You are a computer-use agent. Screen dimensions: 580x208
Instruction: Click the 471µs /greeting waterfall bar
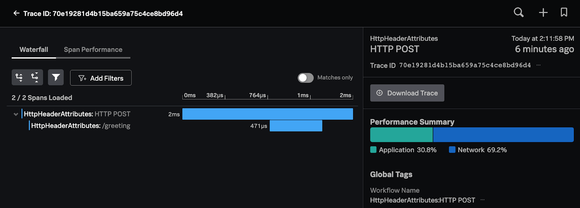pyautogui.click(x=296, y=126)
